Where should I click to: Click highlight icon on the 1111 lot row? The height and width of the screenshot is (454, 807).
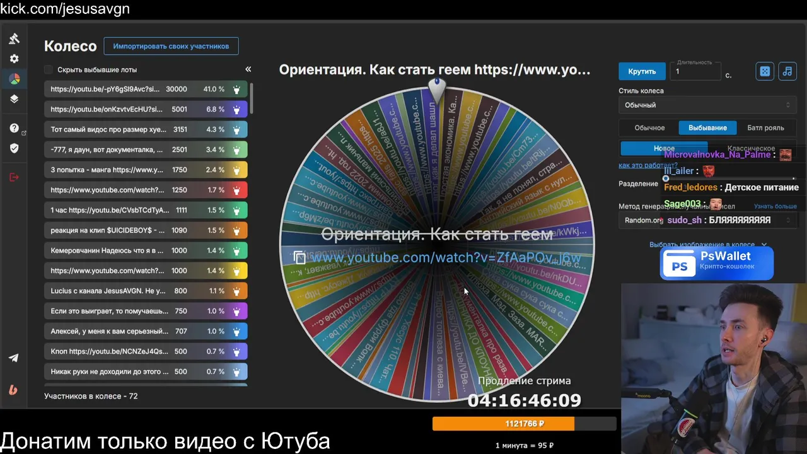[236, 211]
